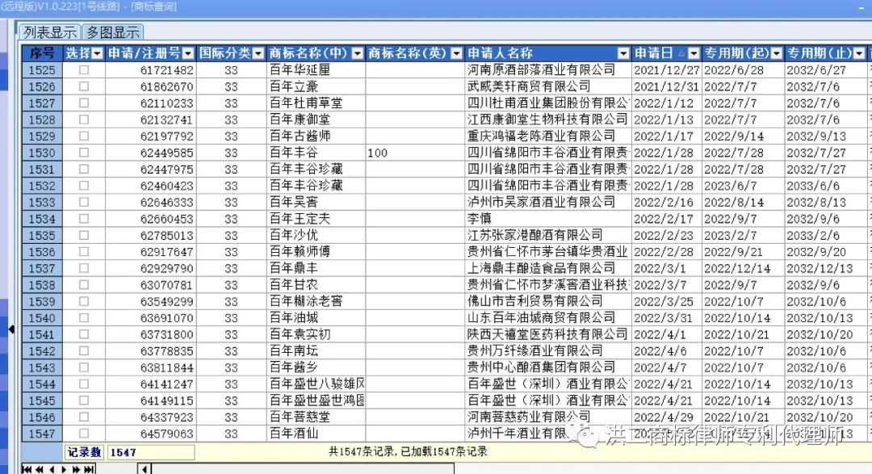Click class 33 in row 1542

[232, 351]
